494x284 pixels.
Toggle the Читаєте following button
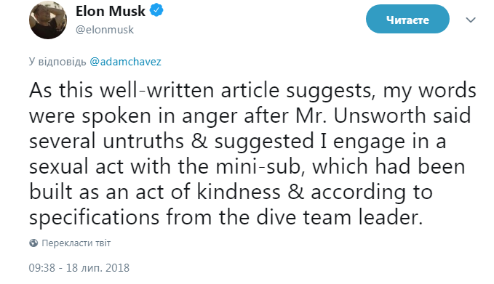[407, 20]
